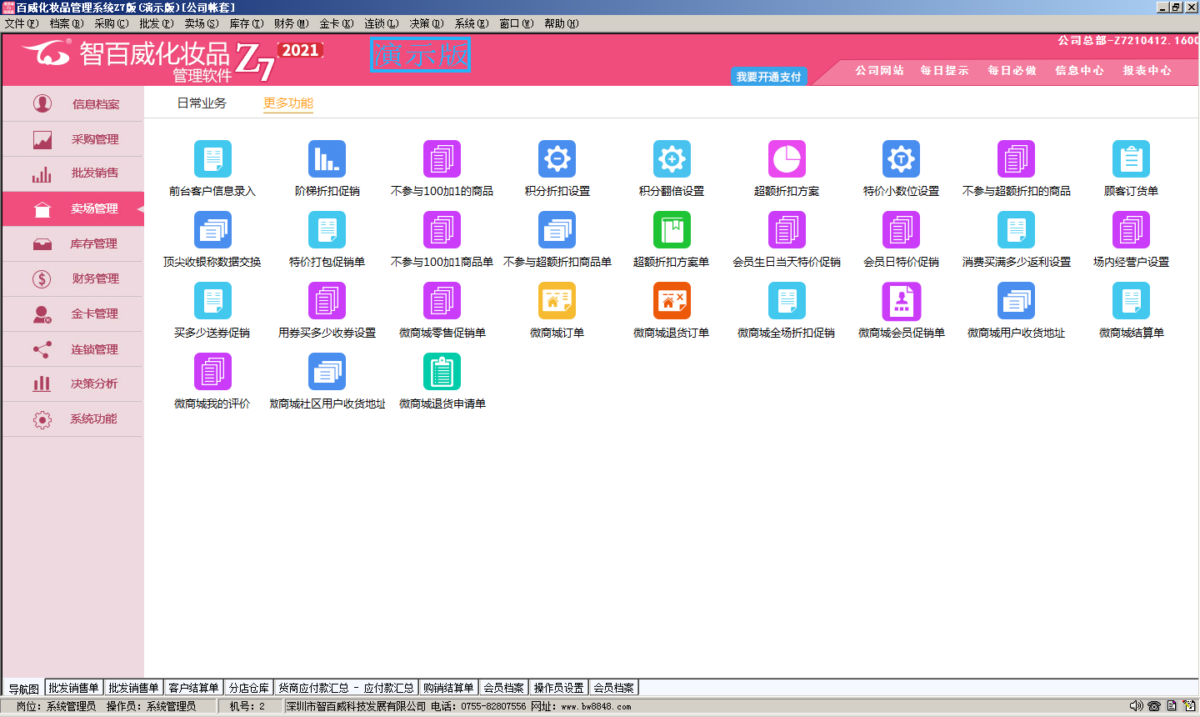Open 会员生日当天特价促销 icon

787,230
